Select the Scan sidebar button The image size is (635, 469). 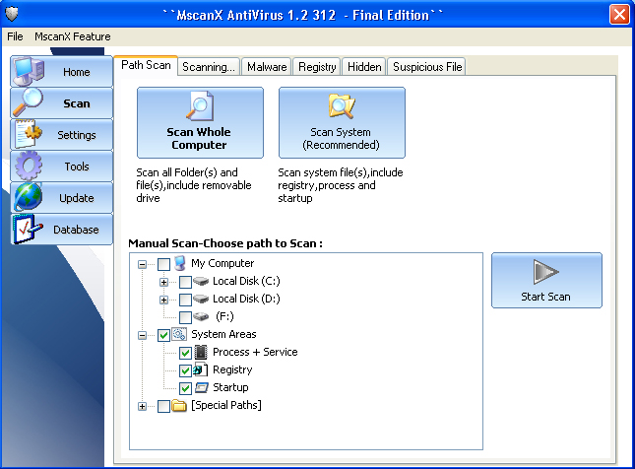click(62, 103)
